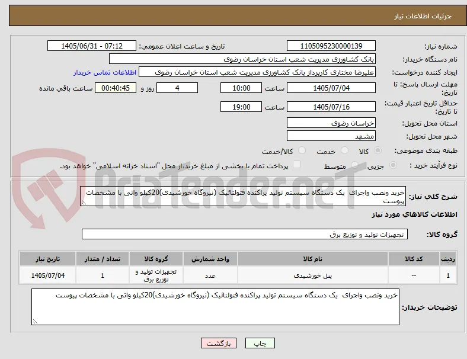Click the item code cell showing --
The width and height of the screenshot is (467, 359).
coord(414,275)
